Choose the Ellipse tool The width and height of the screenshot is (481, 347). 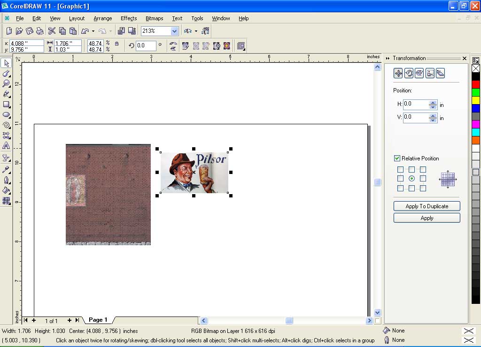6,114
